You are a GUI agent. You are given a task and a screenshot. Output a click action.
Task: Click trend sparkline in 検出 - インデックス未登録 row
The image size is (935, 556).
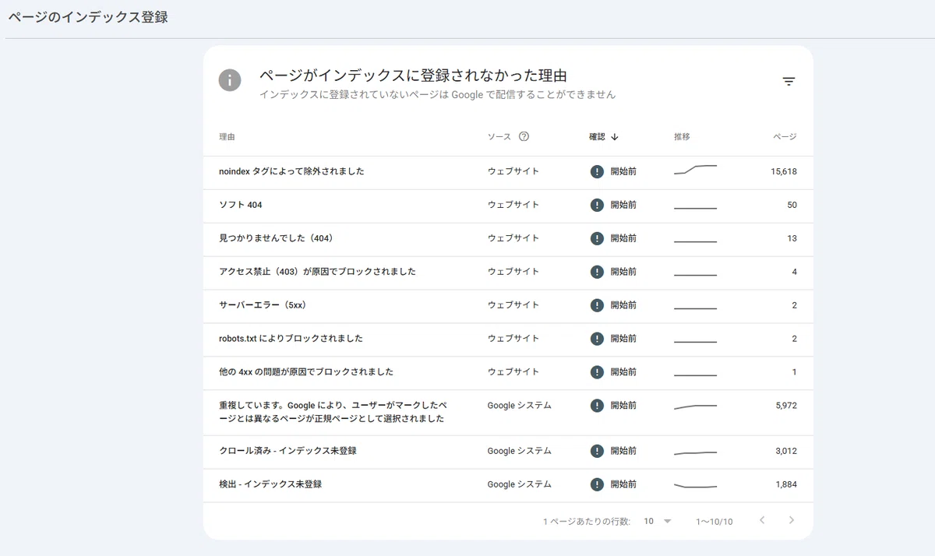click(x=695, y=485)
